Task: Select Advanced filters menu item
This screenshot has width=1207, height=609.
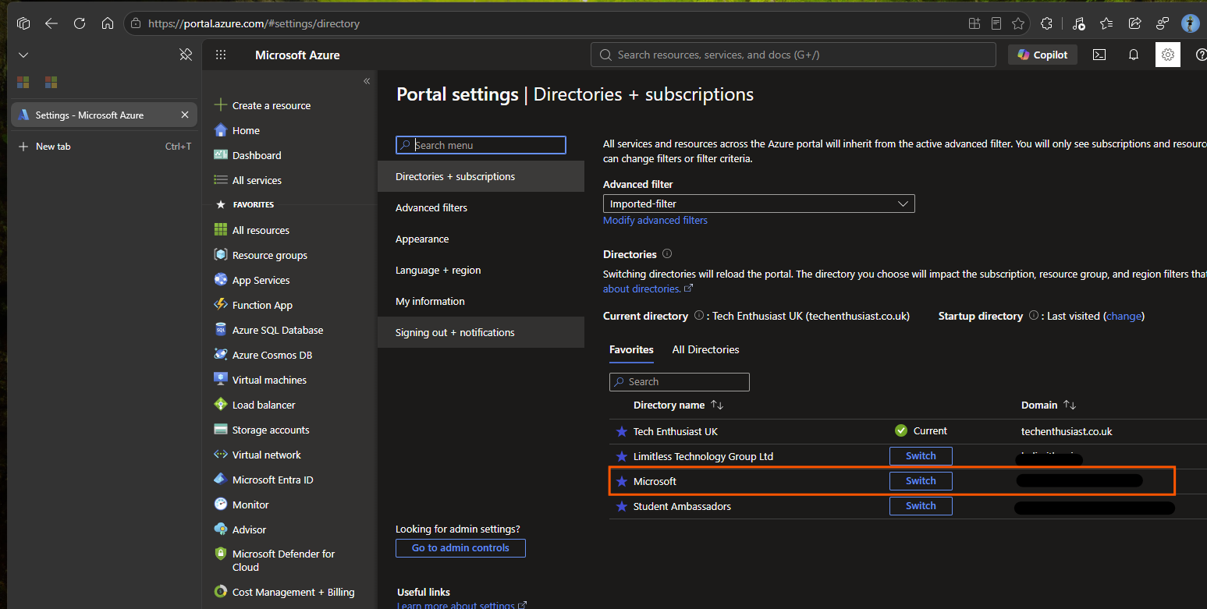Action: pos(481,207)
